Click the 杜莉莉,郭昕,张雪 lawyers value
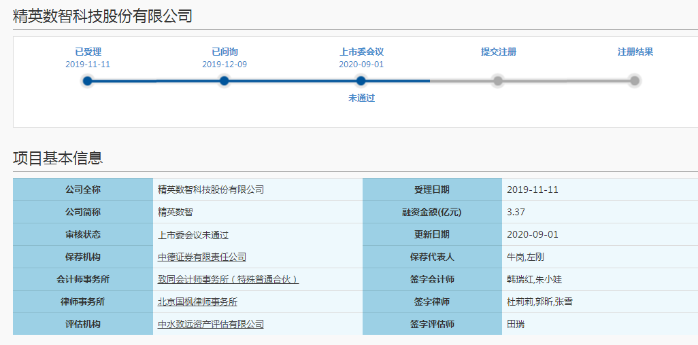The width and height of the screenshot is (698, 345). (x=539, y=302)
